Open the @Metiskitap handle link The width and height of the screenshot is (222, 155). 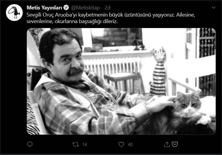(x=86, y=8)
